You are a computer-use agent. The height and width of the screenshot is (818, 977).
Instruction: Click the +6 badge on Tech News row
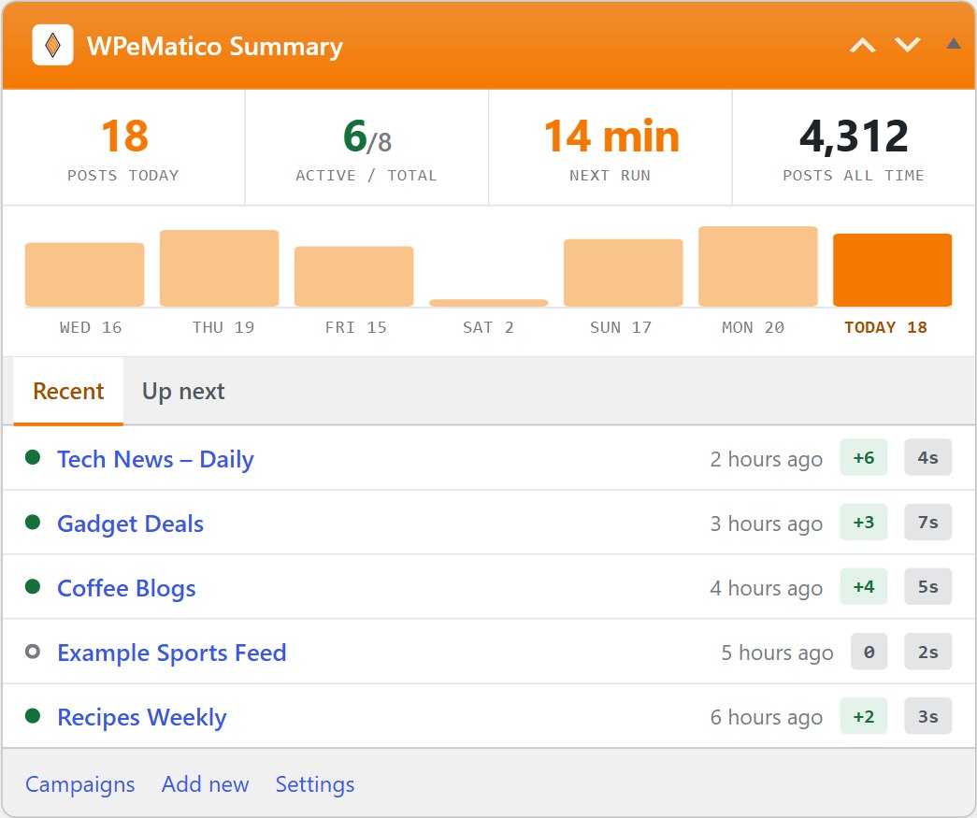[864, 457]
